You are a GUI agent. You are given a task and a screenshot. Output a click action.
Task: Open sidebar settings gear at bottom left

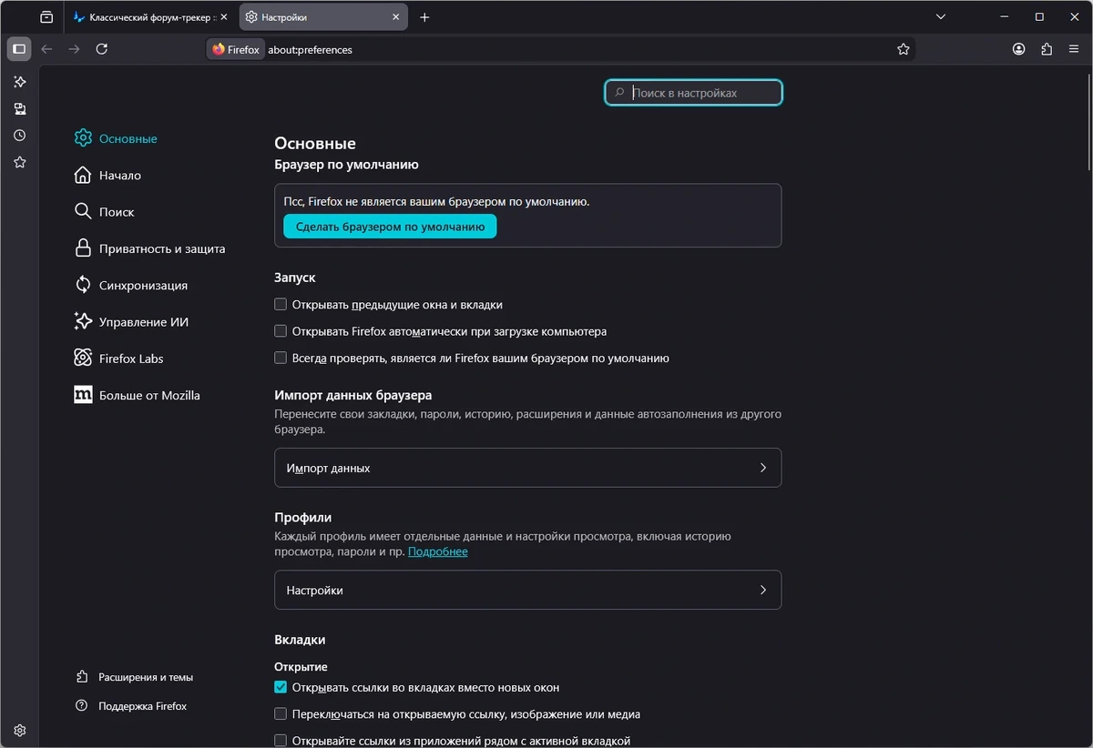click(x=19, y=730)
